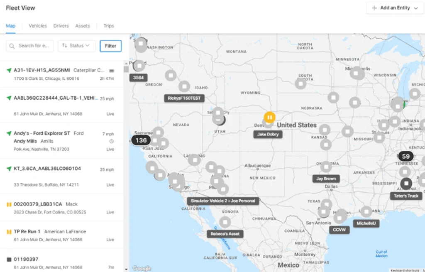Open the Andy's - Ford Explorer ST entry

[61, 141]
